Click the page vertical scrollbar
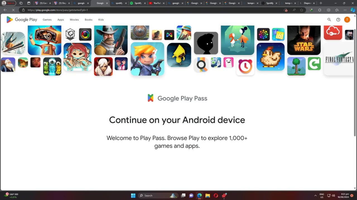This screenshot has width=357, height=200. pyautogui.click(x=355, y=82)
